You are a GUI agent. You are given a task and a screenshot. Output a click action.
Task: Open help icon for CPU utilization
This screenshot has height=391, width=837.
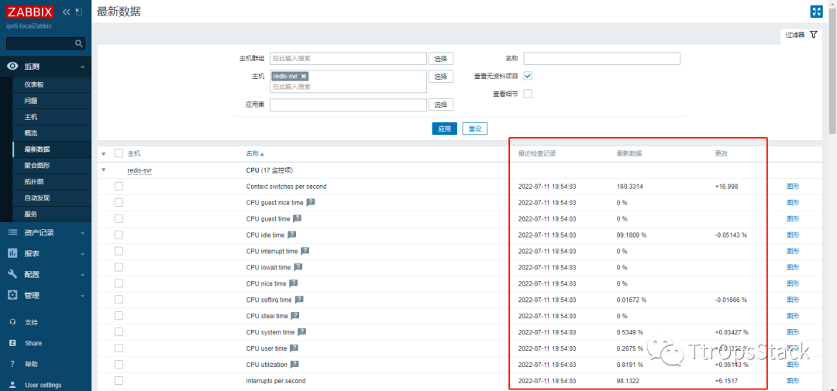pyautogui.click(x=294, y=365)
